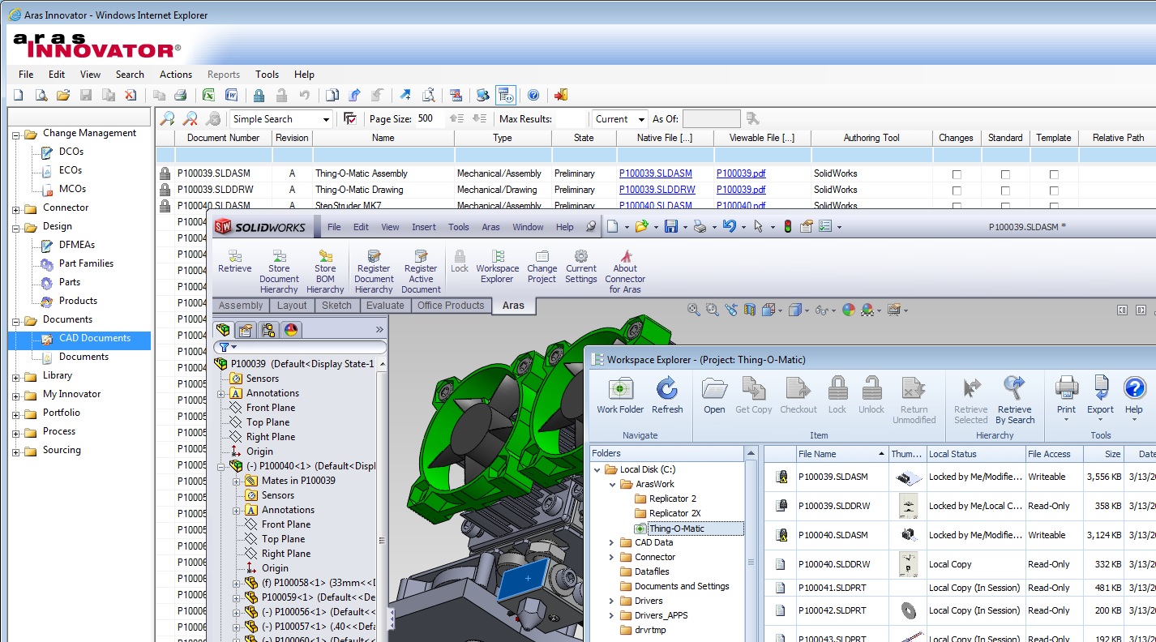Expand Annotations under P100039 in feature tree
The width and height of the screenshot is (1156, 642).
click(x=221, y=394)
